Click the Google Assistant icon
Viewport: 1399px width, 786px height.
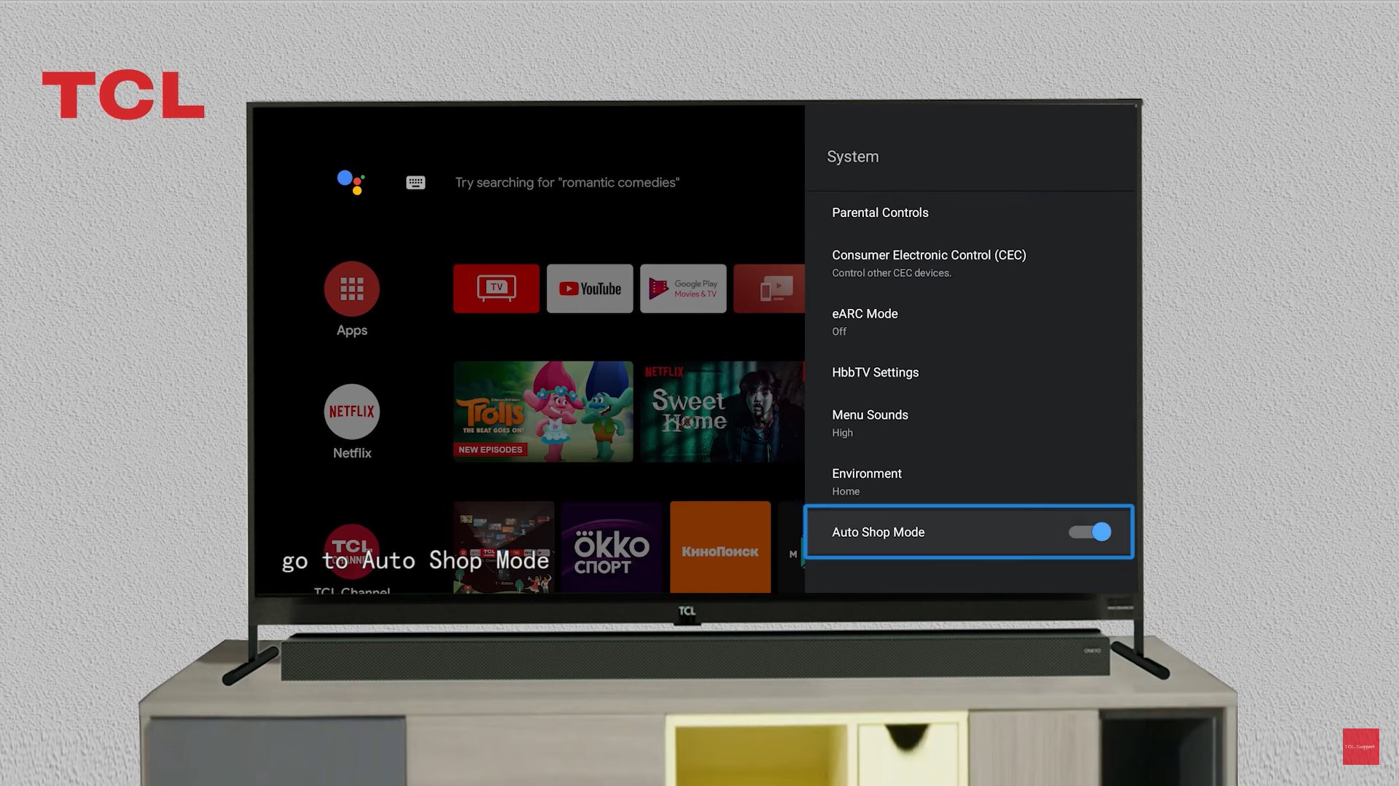click(x=351, y=182)
